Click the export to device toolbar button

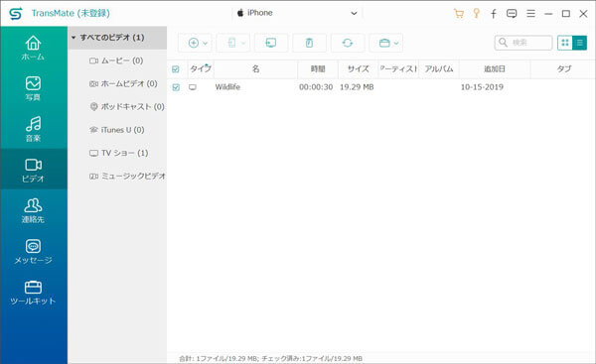231,43
